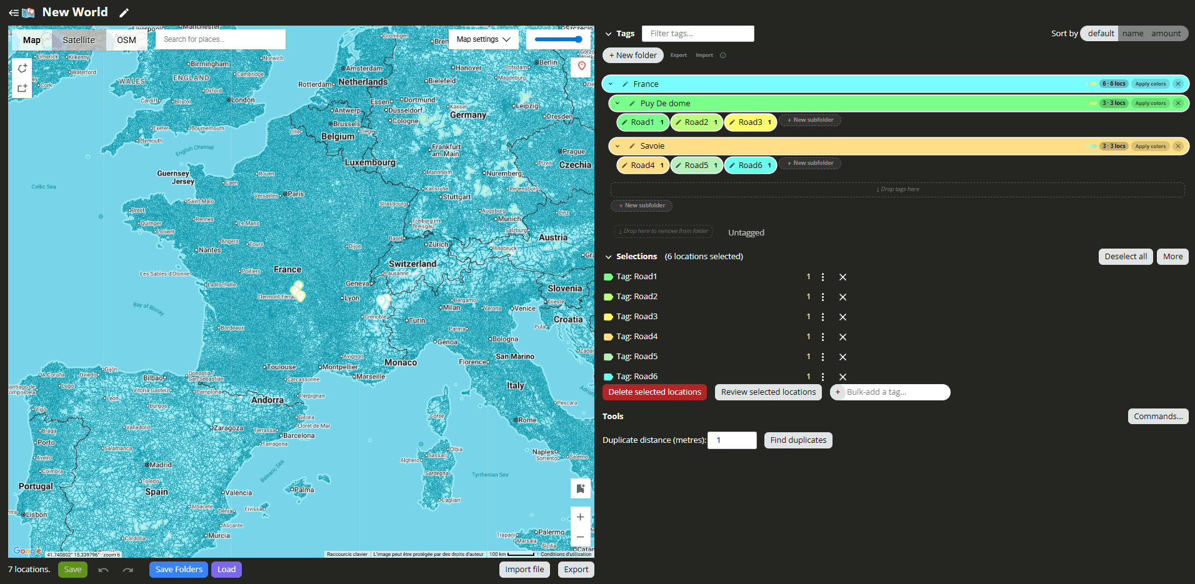Sort tags by amount

click(x=1166, y=34)
